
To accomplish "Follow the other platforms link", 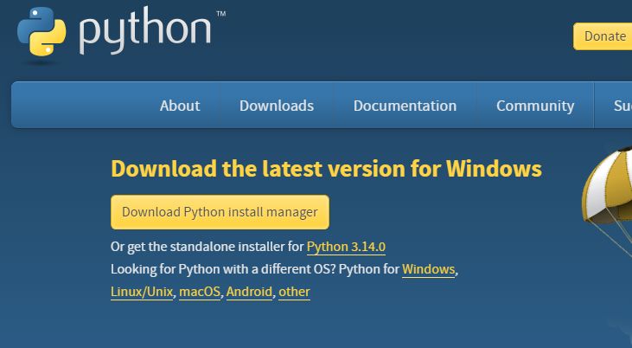I will click(x=294, y=292).
